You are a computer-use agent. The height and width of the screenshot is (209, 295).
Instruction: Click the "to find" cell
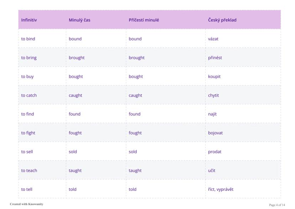[x=28, y=114]
